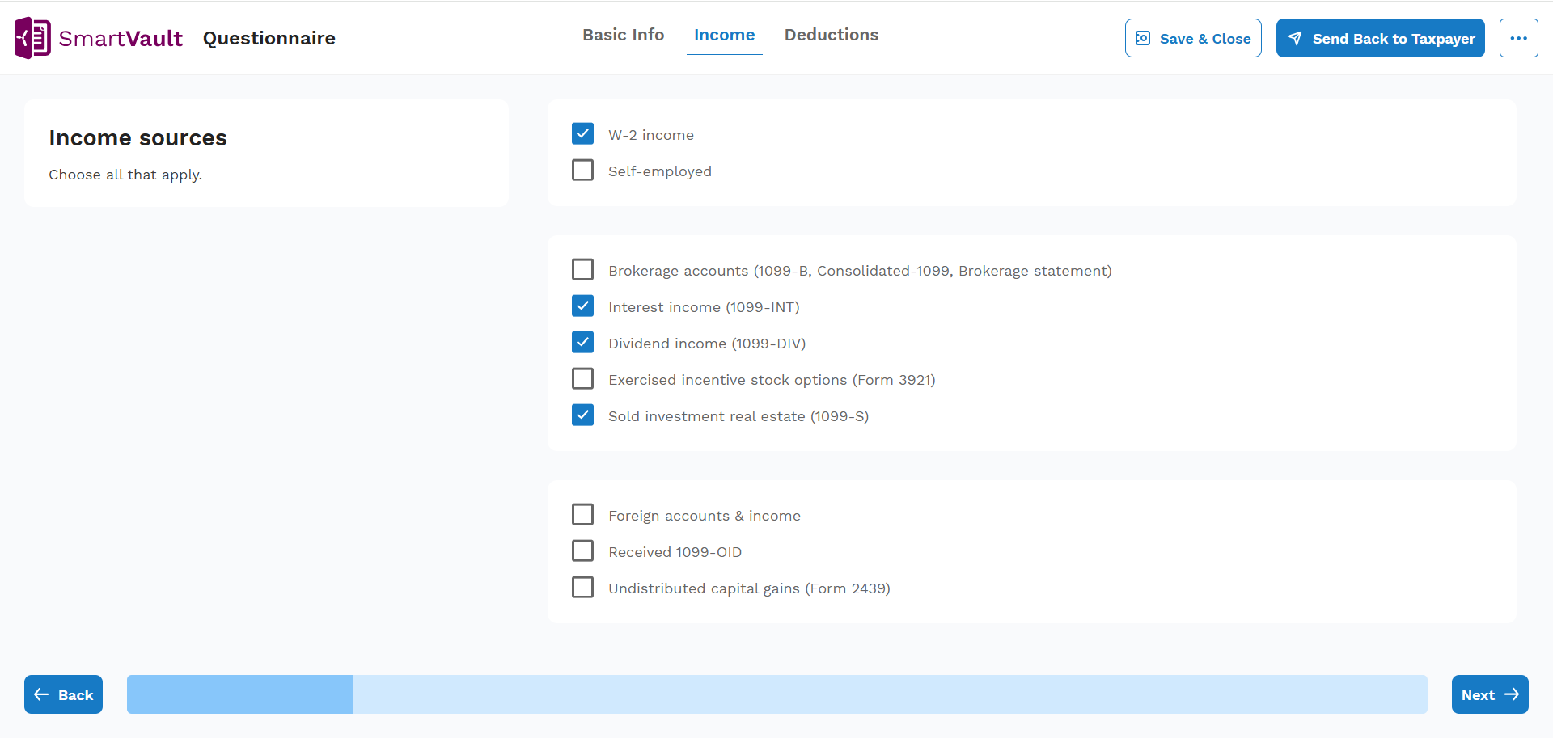The image size is (1553, 738).
Task: Check Exercised incentive stock options box
Action: pos(582,378)
